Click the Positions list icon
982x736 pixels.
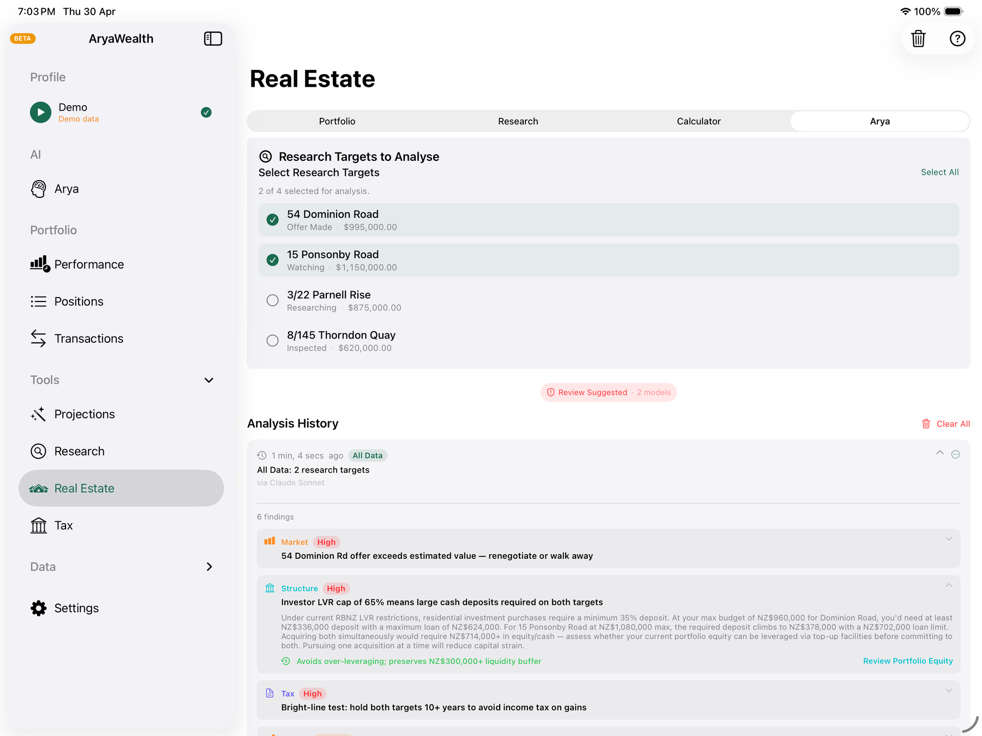point(38,301)
